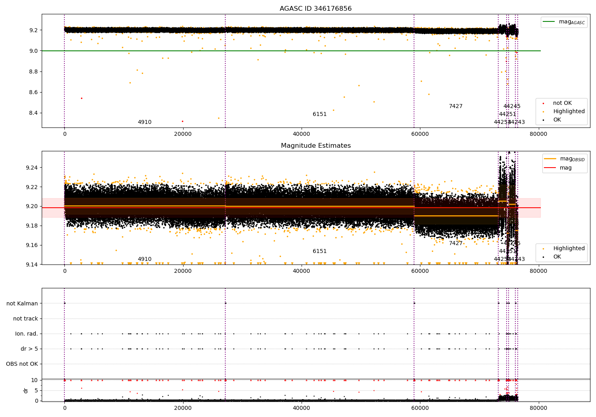Select the 'not Kalman' row label
This screenshot has width=596, height=417.
[22, 304]
